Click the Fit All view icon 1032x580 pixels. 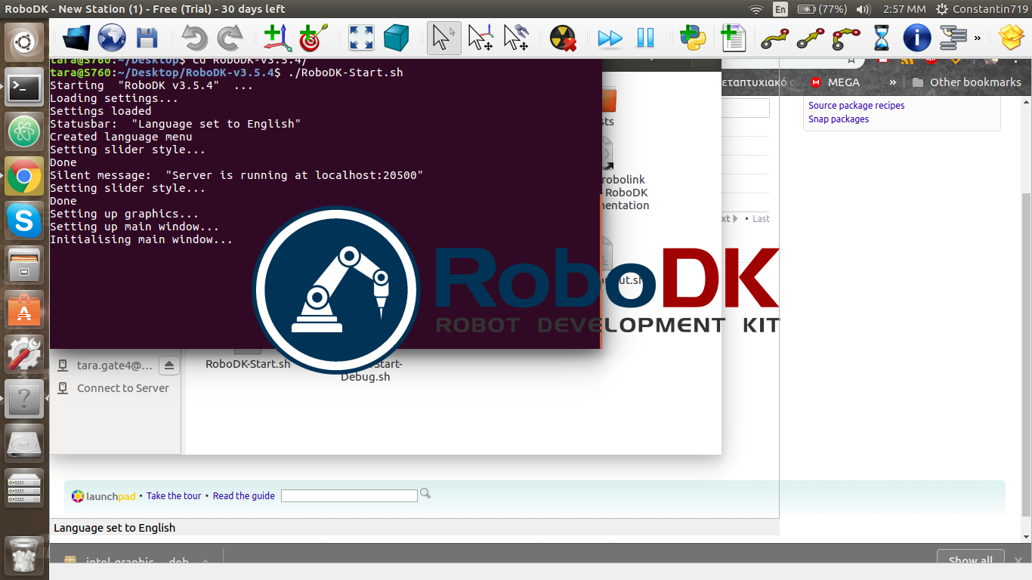[x=360, y=37]
